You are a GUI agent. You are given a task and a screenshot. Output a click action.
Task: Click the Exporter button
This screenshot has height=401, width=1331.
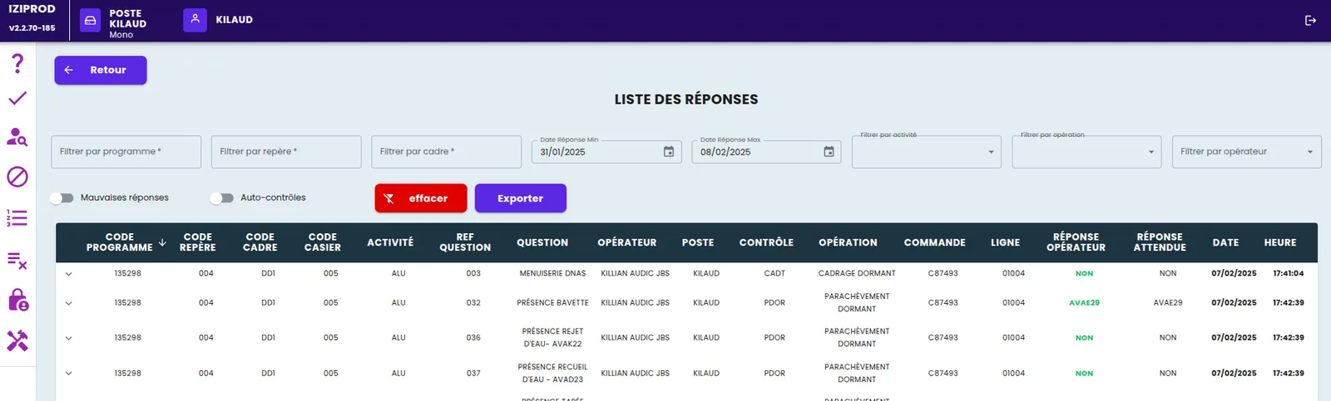[521, 198]
